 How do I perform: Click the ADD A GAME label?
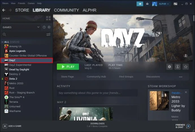(15, 126)
